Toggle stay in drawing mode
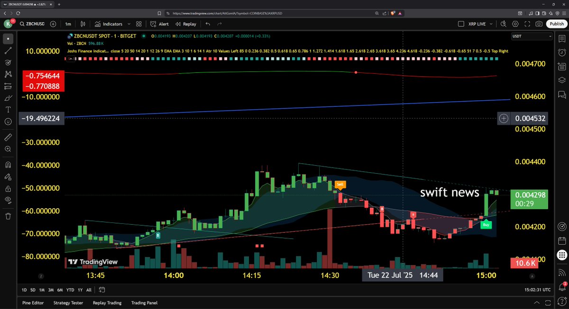Screen dimensions: 569x309 point(8,177)
